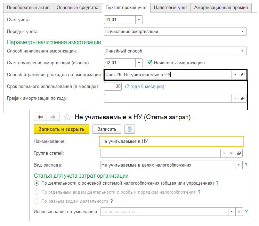Select the По разным видам деятельности option
This screenshot has width=259, height=226.
pos(37,201)
